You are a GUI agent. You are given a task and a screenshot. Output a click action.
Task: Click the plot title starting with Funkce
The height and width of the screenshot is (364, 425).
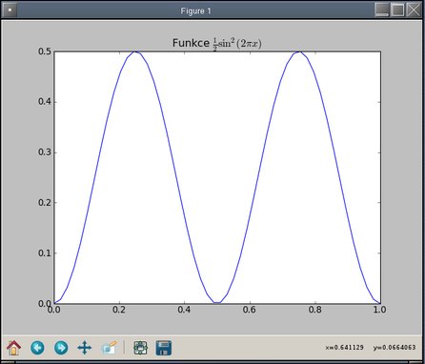(x=217, y=43)
